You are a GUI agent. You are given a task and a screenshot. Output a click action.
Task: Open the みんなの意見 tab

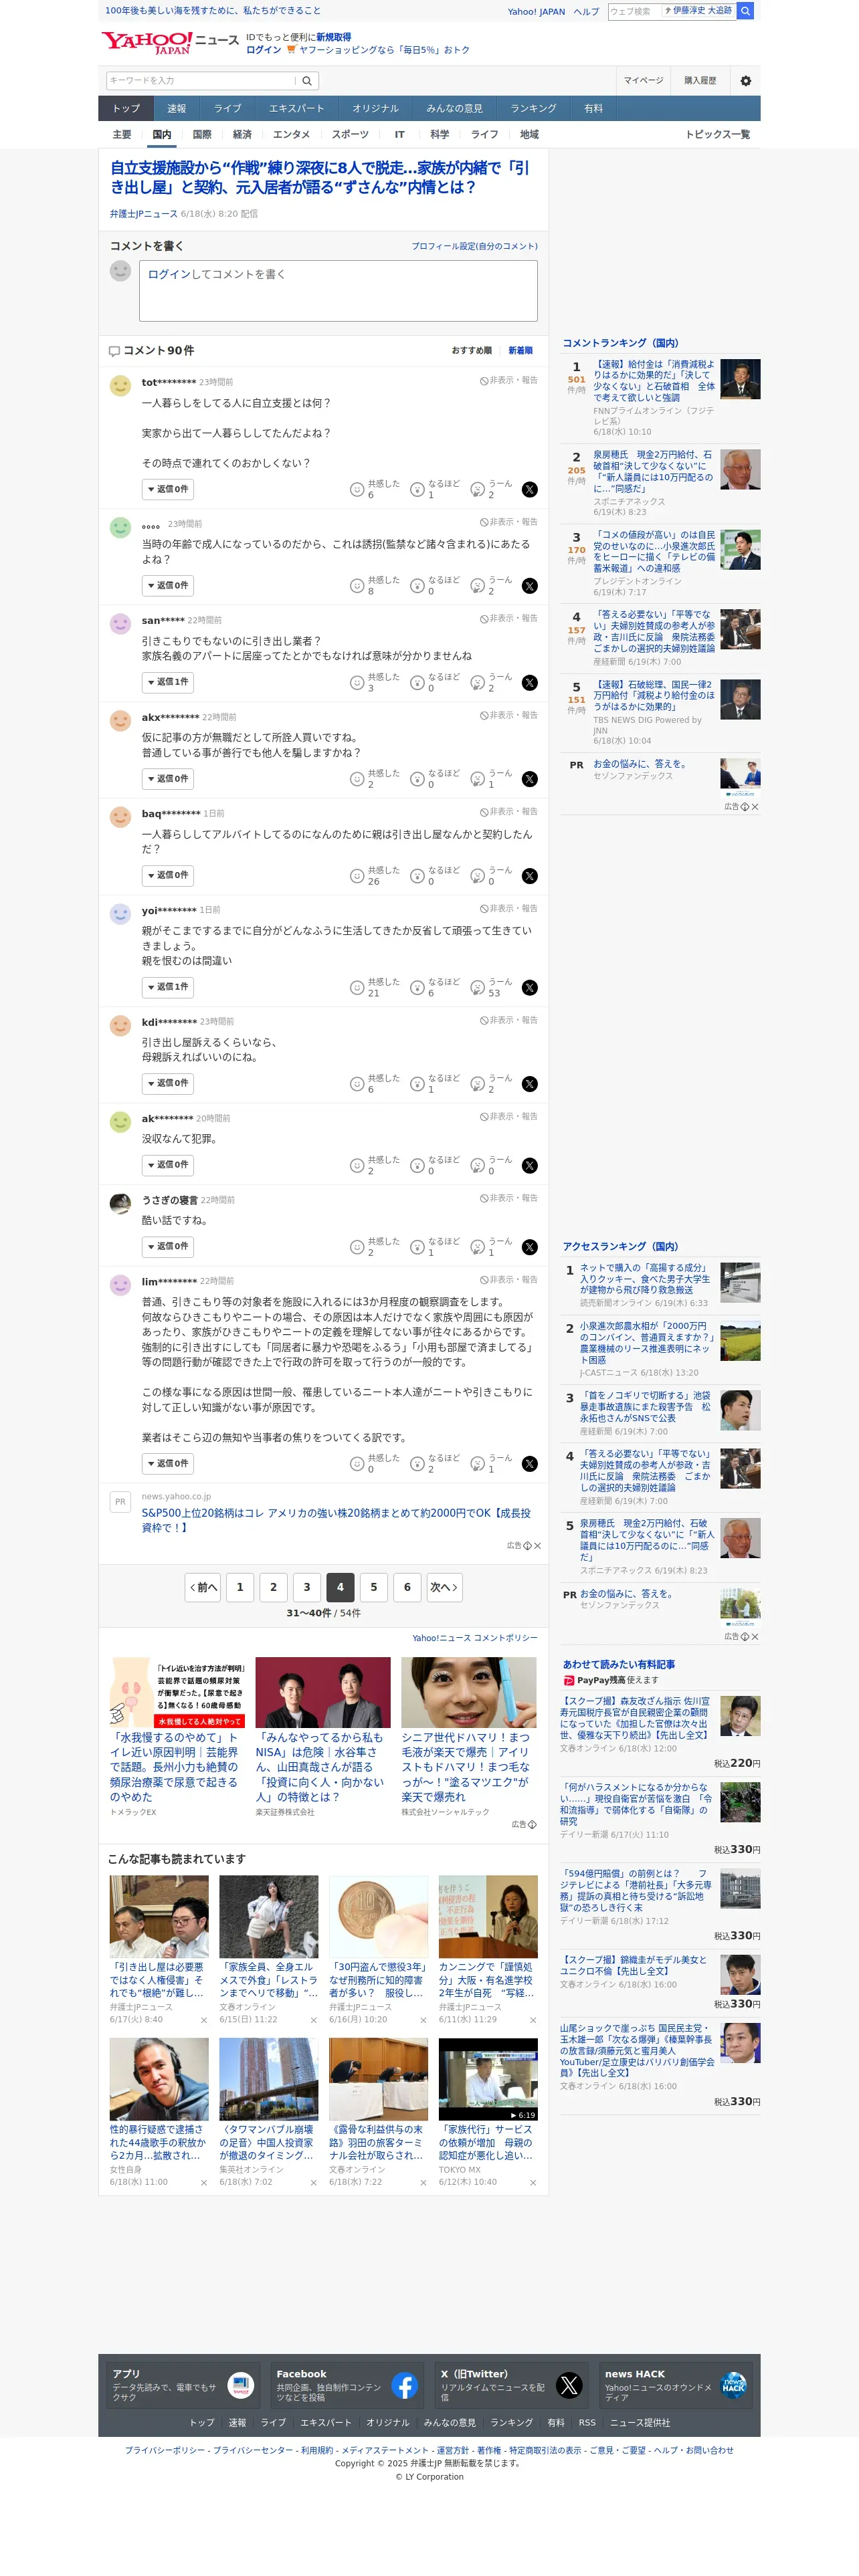[454, 109]
